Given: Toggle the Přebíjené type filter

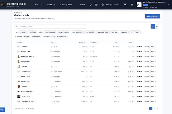Looking at the screenshot, I should (32, 32).
